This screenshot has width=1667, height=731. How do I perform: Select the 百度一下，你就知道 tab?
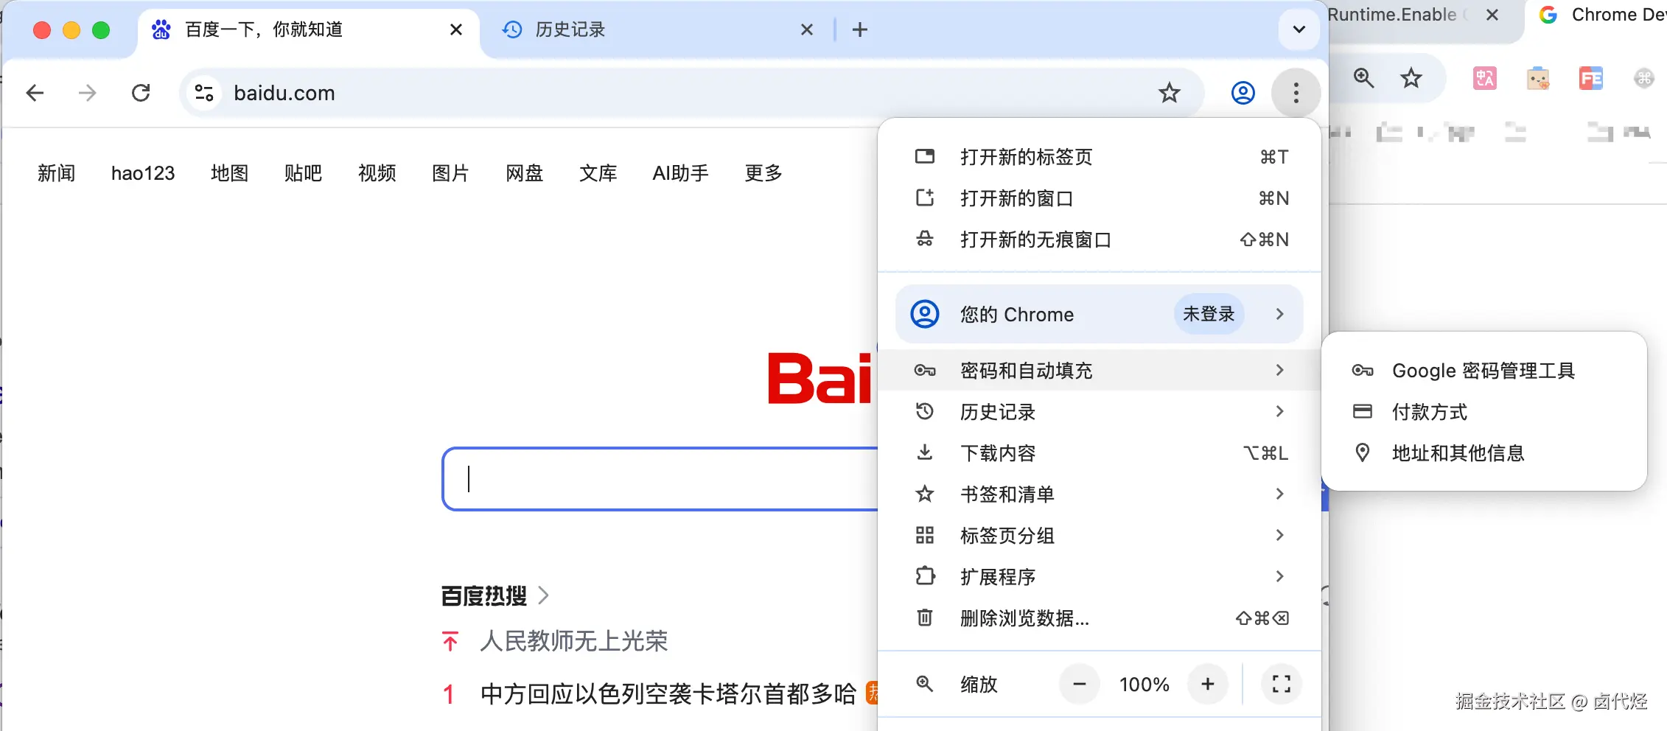(x=308, y=29)
